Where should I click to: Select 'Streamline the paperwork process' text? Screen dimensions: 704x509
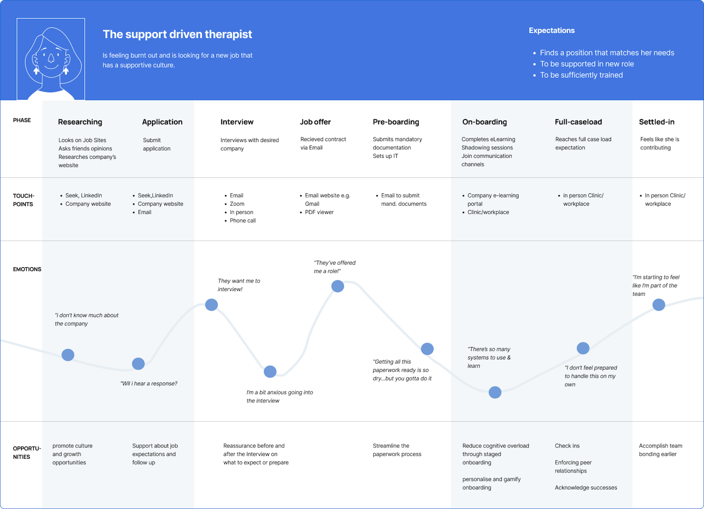coord(397,450)
